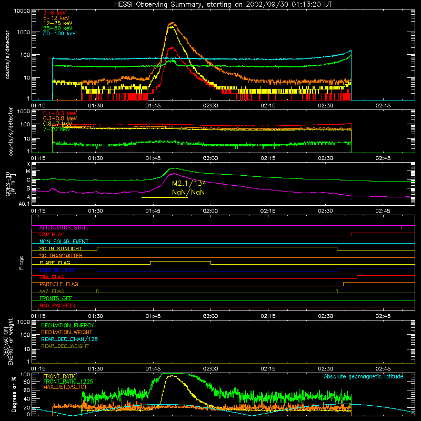Select the 6-12 keV legend label
421x421 pixels.
pos(56,18)
